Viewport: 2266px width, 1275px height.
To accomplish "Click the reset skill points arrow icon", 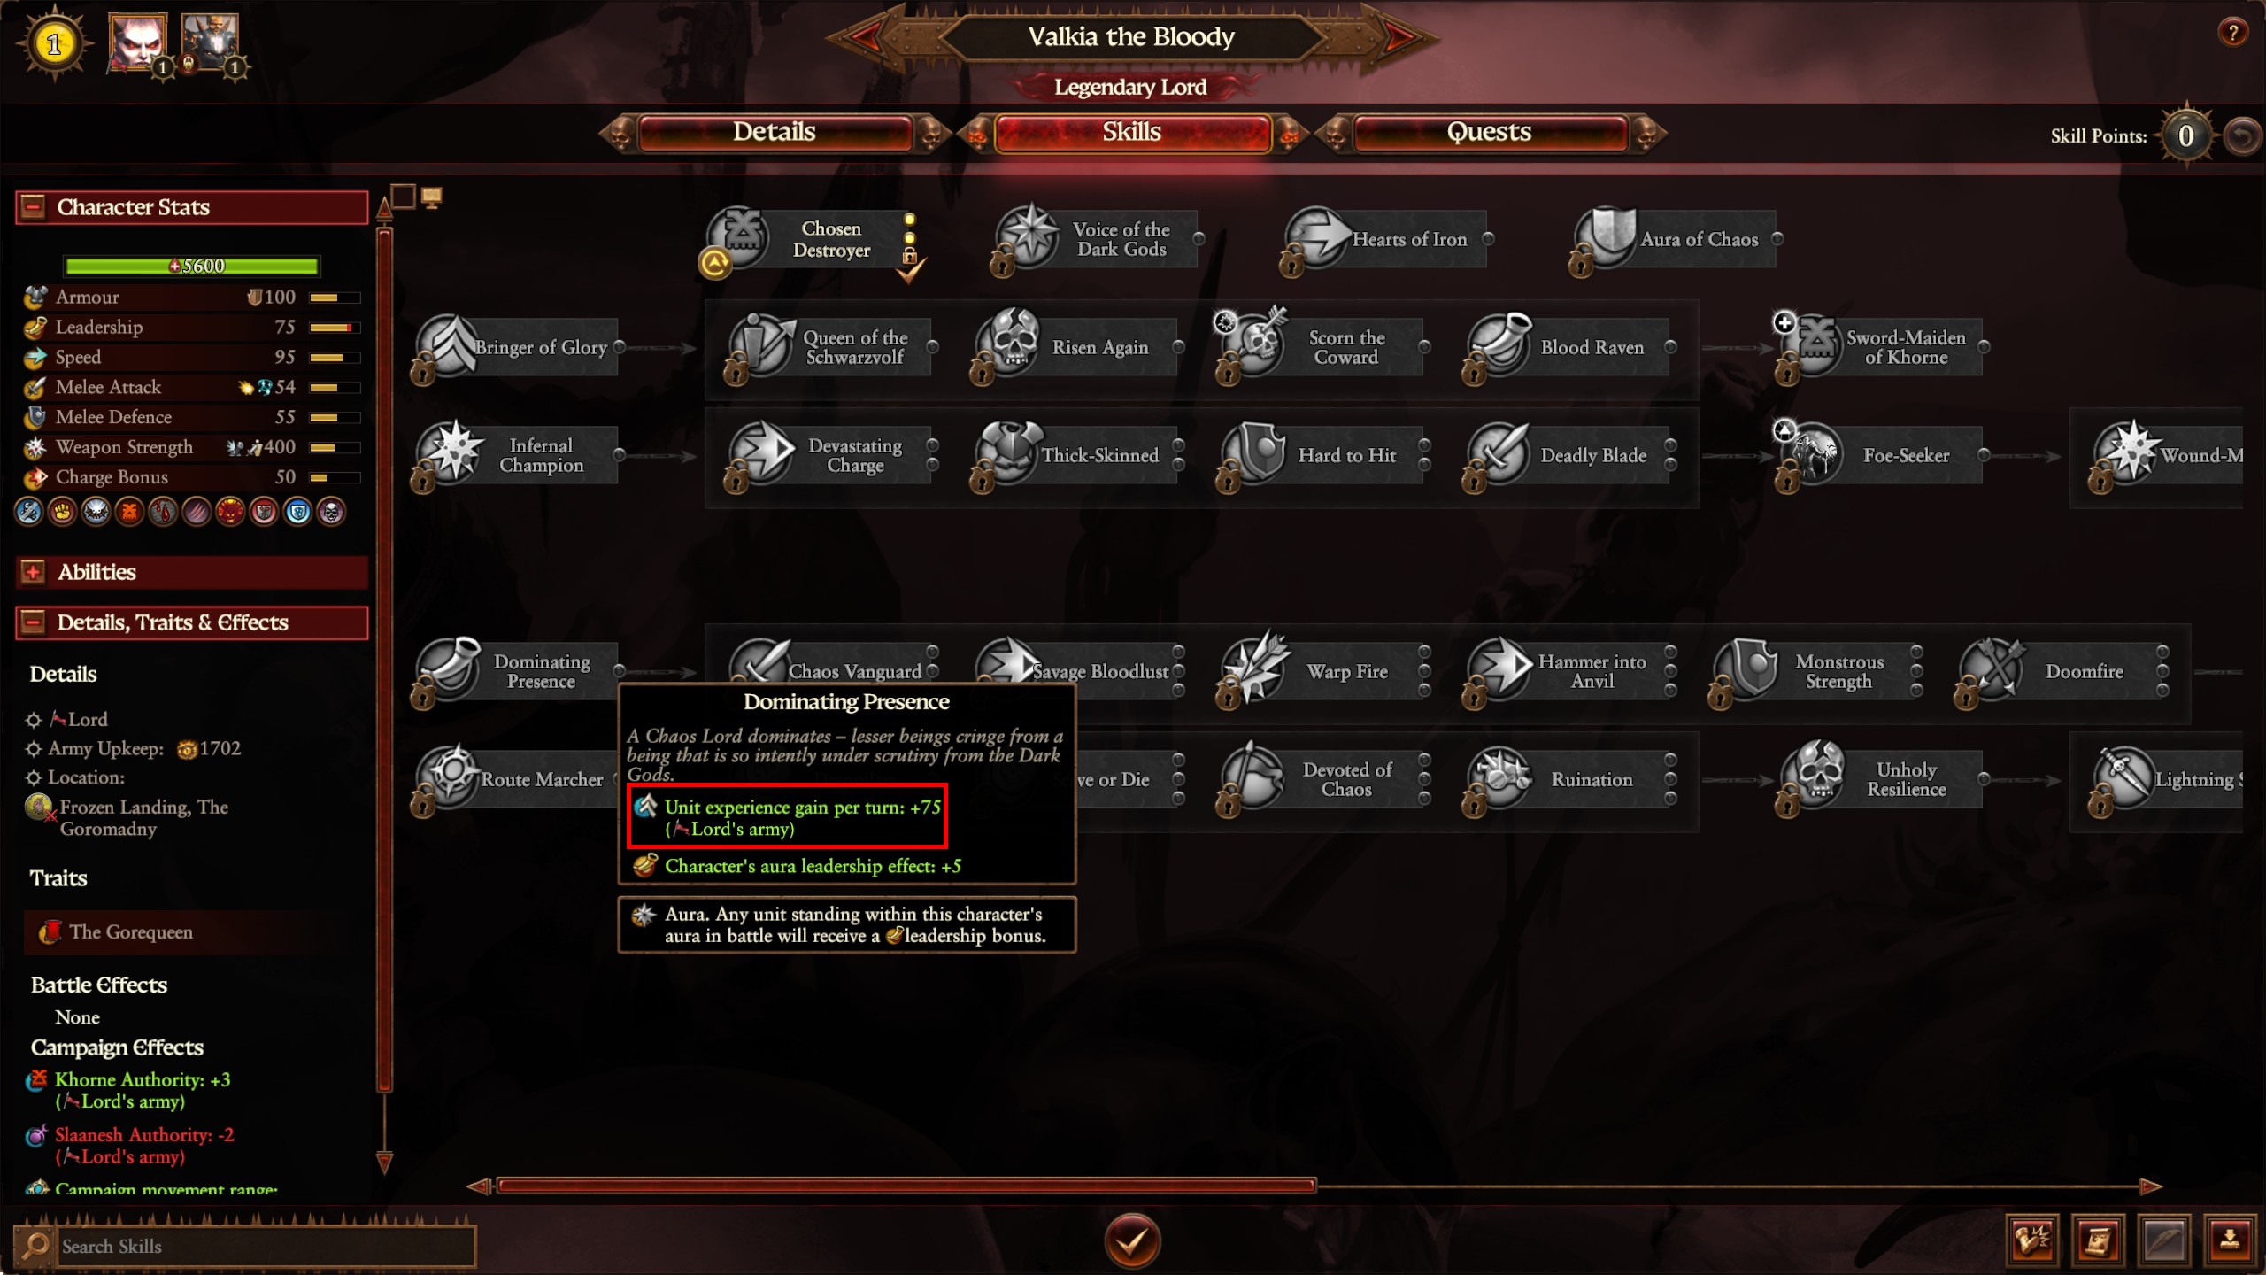I will (x=2242, y=135).
